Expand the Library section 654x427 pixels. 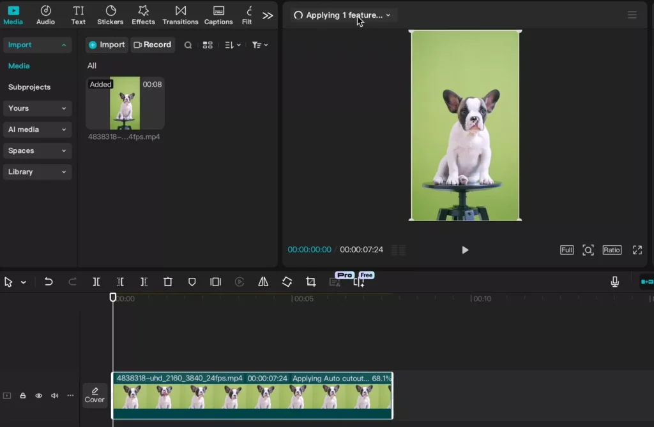[37, 172]
